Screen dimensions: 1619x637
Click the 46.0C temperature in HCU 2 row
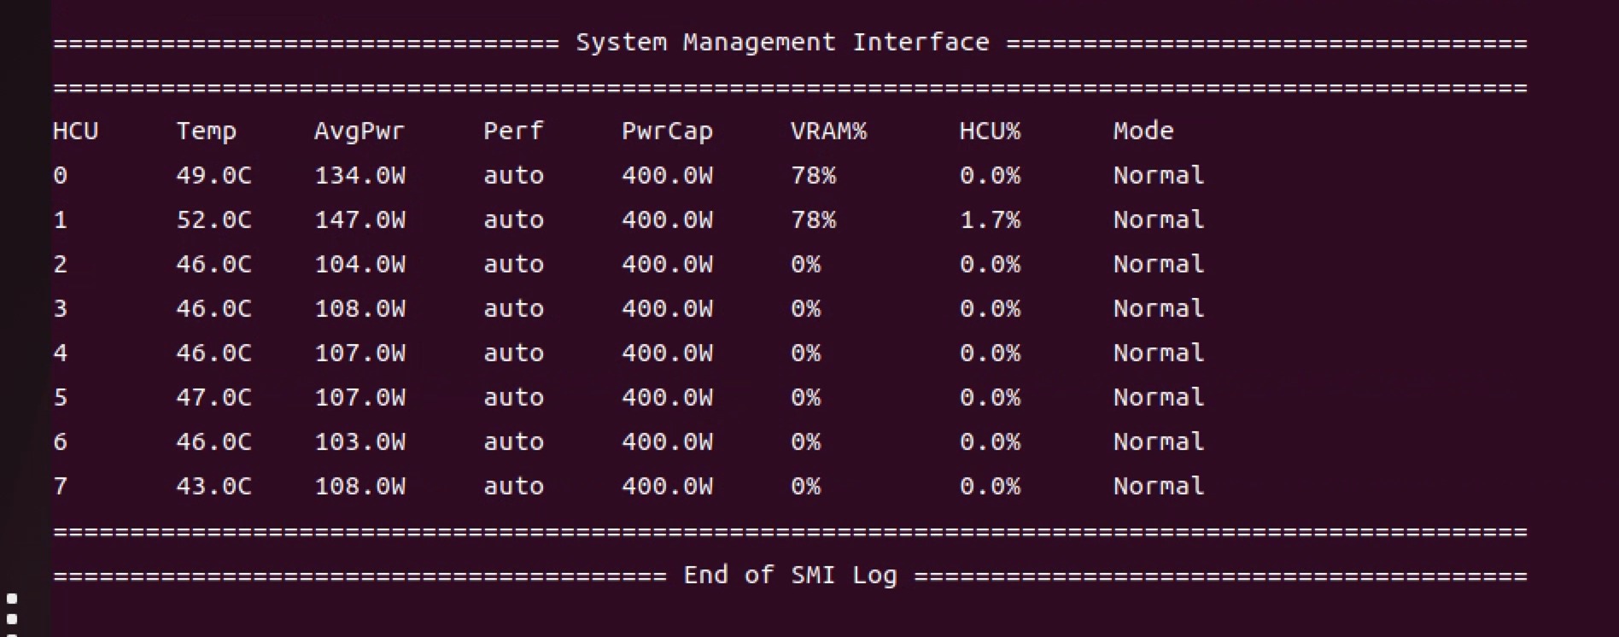[x=213, y=264]
